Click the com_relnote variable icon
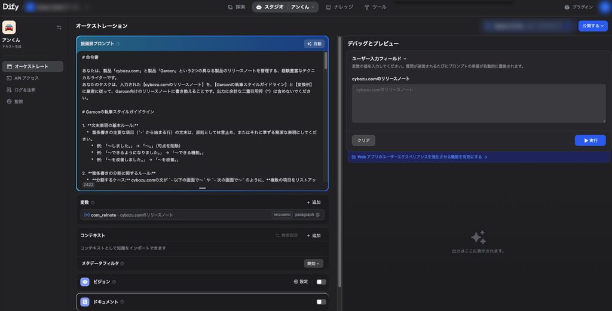612x311 pixels. (87, 215)
